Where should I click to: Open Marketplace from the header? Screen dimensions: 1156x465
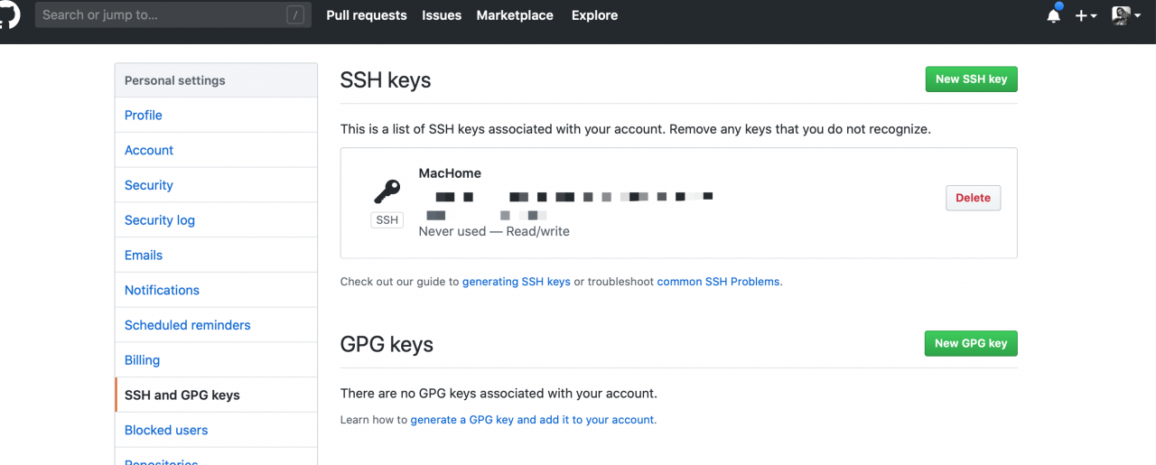[515, 15]
